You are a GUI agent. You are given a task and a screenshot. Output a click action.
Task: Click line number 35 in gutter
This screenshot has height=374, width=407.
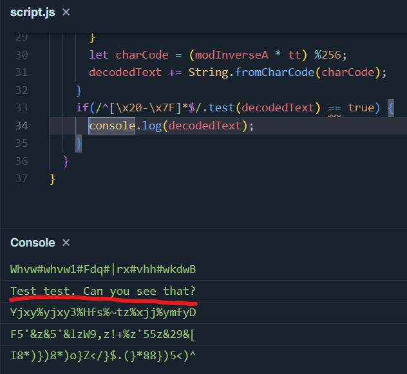pos(21,144)
